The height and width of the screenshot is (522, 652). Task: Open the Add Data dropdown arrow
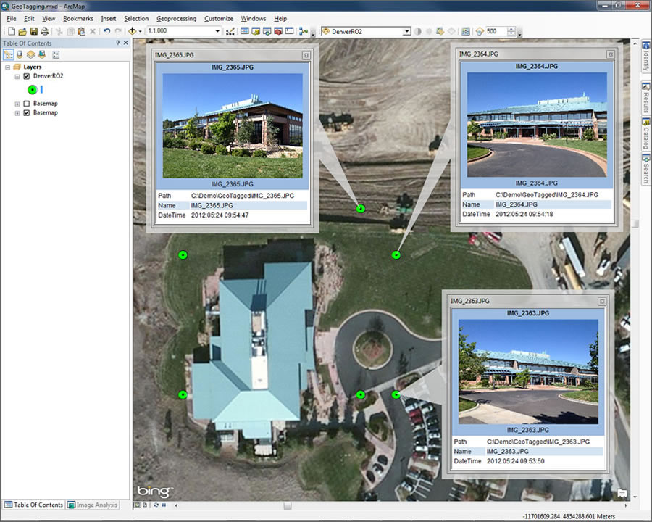pos(140,31)
